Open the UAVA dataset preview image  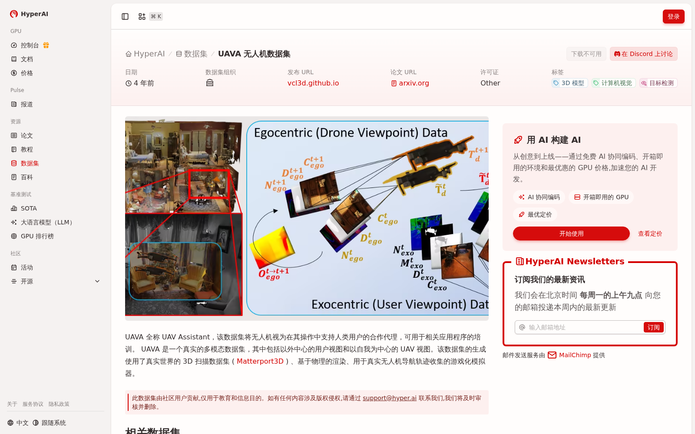(x=307, y=218)
